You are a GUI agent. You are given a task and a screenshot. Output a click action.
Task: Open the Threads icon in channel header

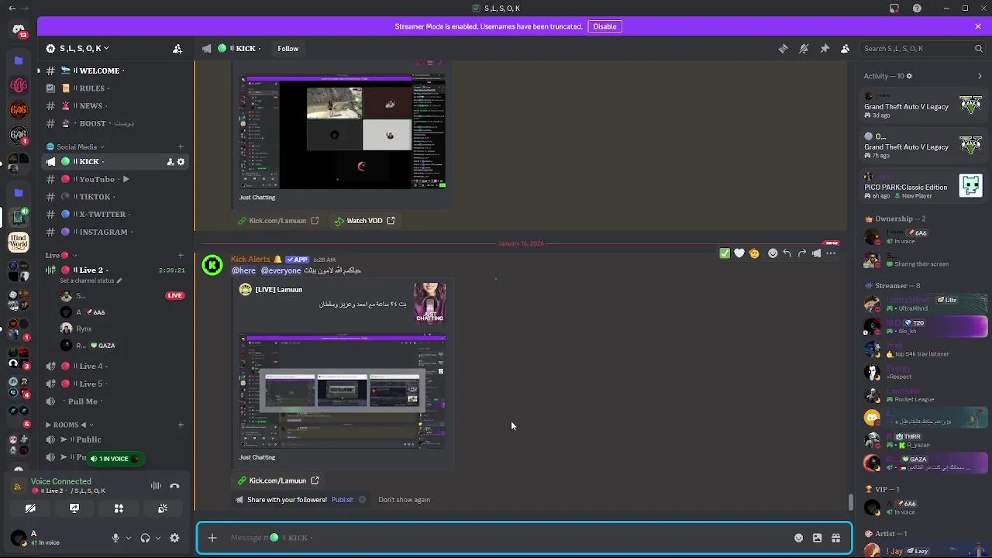point(783,48)
